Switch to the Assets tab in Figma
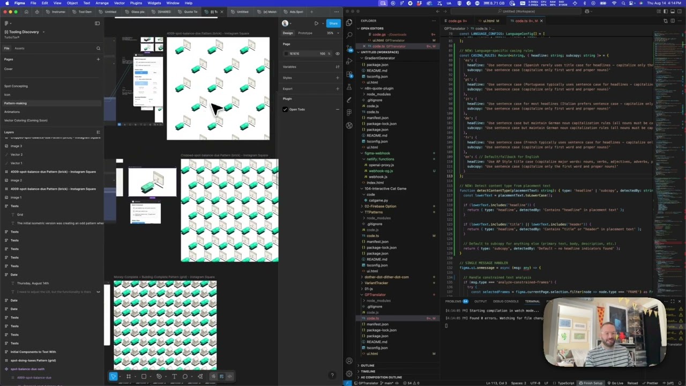686x386 pixels. 19,48
